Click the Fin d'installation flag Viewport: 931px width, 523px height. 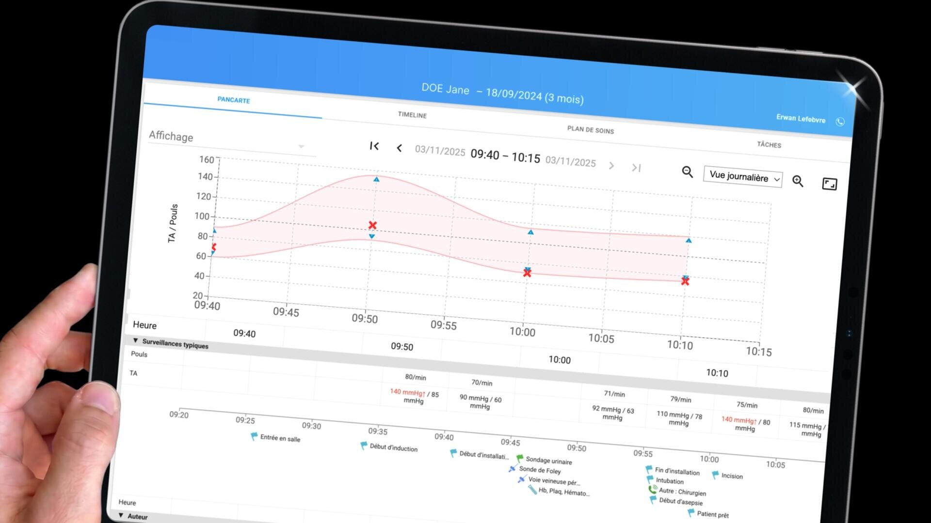coord(649,469)
